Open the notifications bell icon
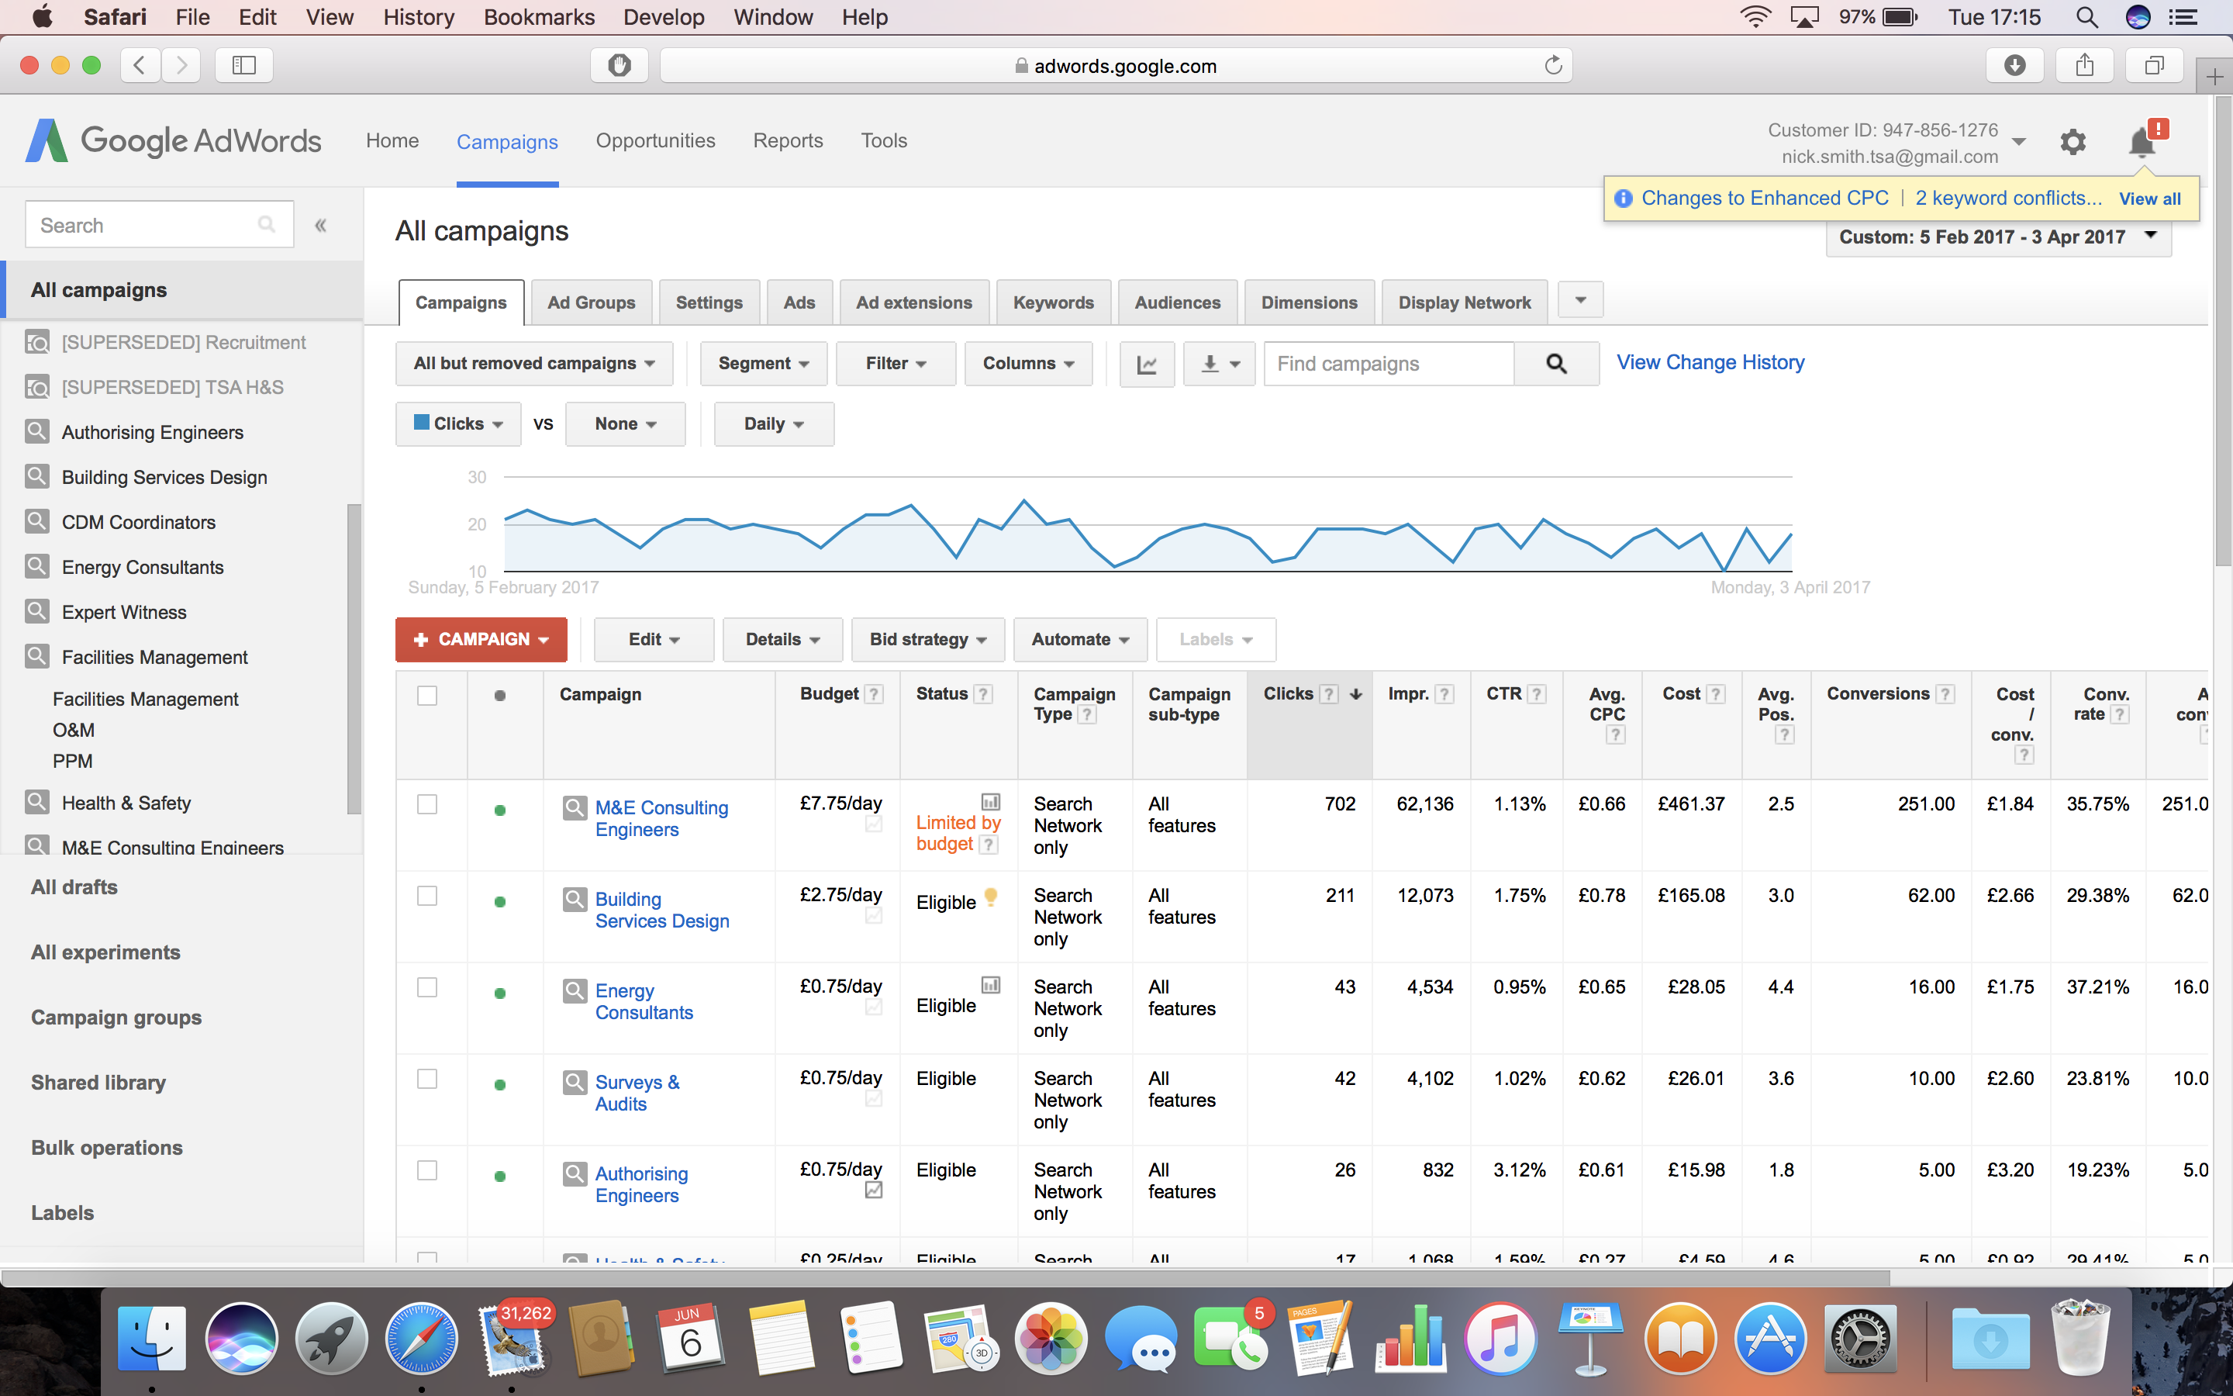Viewport: 2233px width, 1396px height. (2142, 143)
